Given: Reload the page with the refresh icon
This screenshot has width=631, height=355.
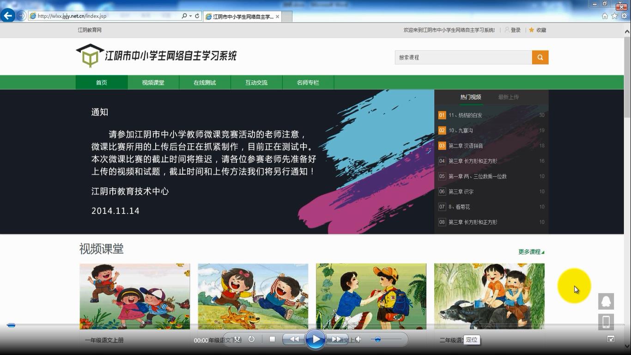Looking at the screenshot, I should 197,16.
